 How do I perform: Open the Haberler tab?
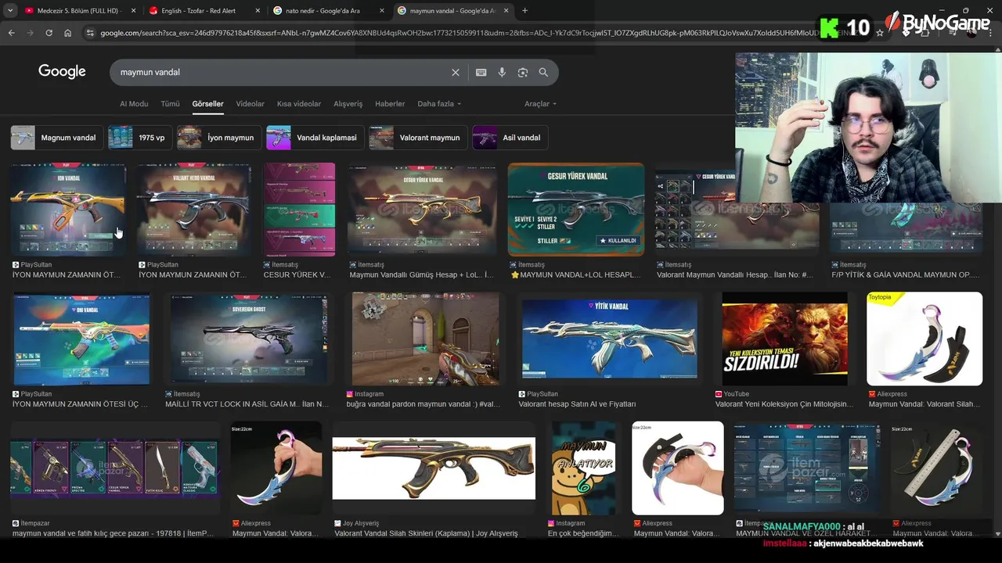390,104
